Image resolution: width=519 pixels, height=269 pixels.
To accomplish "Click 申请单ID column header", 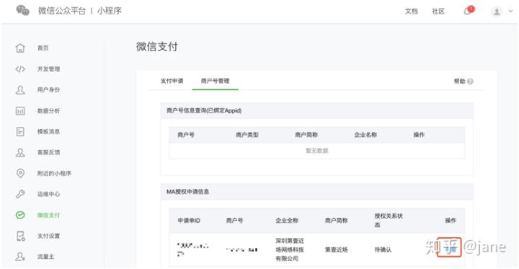I will [x=189, y=221].
